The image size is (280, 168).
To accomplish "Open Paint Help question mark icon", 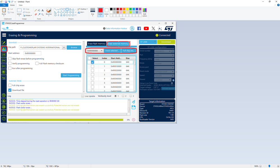I will pyautogui.click(x=278, y=5).
